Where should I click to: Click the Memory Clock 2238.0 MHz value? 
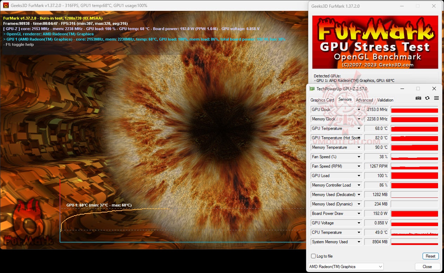[376, 119]
